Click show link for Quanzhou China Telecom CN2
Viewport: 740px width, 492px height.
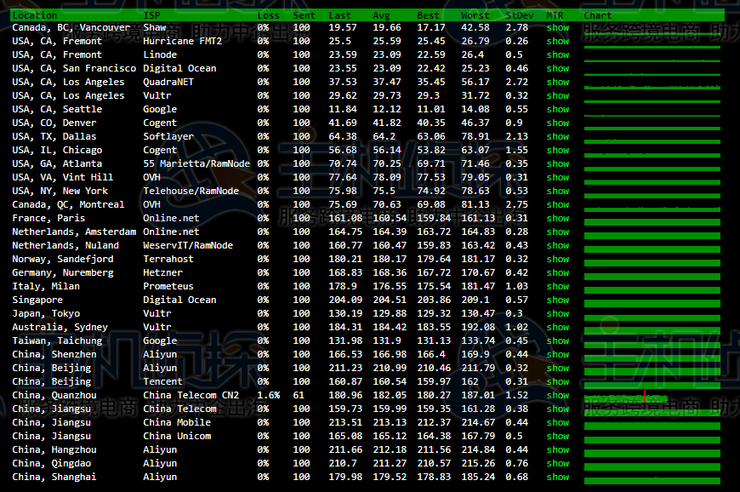tap(557, 395)
